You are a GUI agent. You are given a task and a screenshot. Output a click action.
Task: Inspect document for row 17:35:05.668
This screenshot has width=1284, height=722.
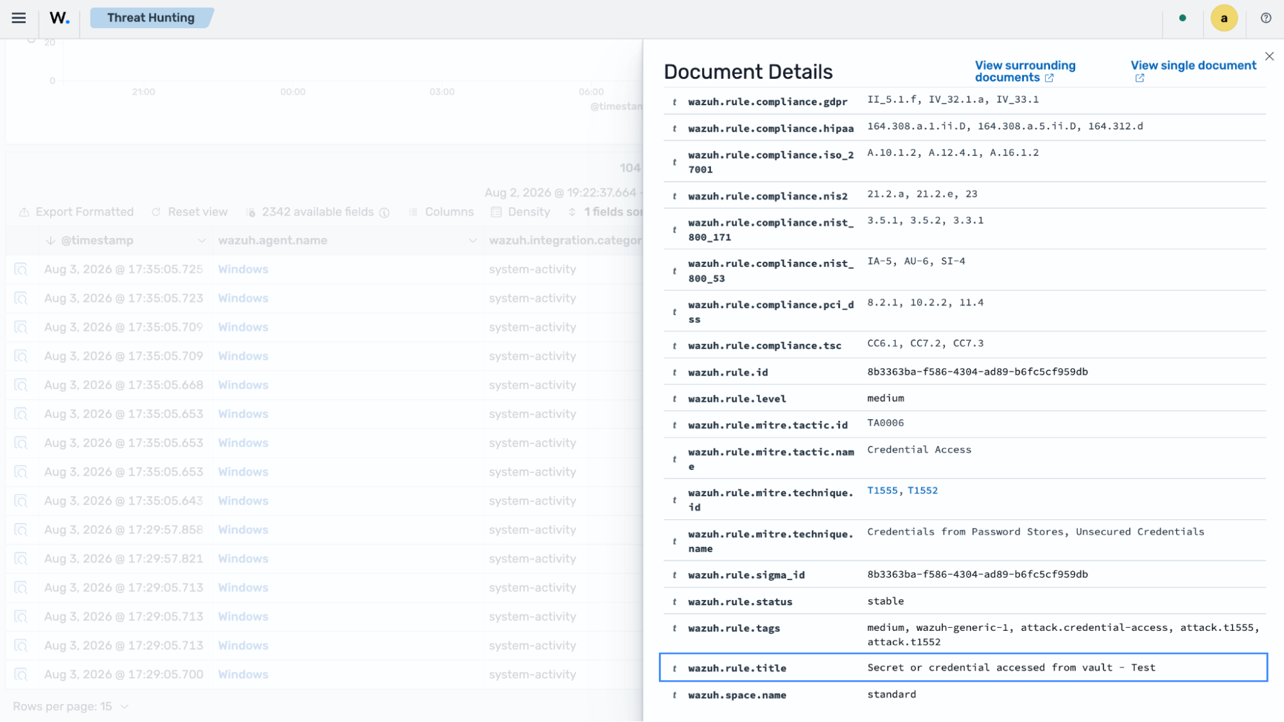click(21, 385)
